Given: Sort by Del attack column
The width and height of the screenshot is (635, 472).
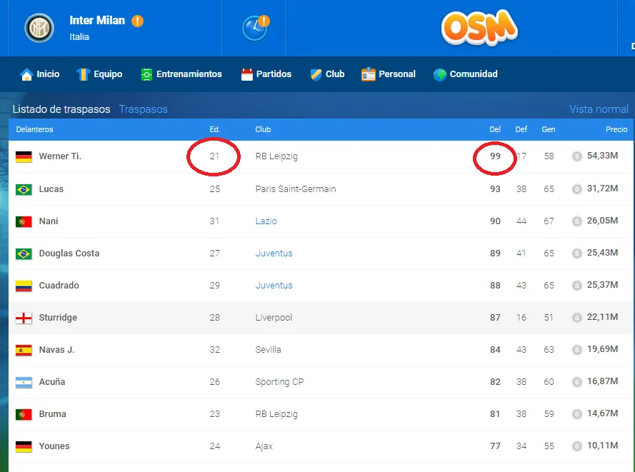Looking at the screenshot, I should click(x=495, y=129).
